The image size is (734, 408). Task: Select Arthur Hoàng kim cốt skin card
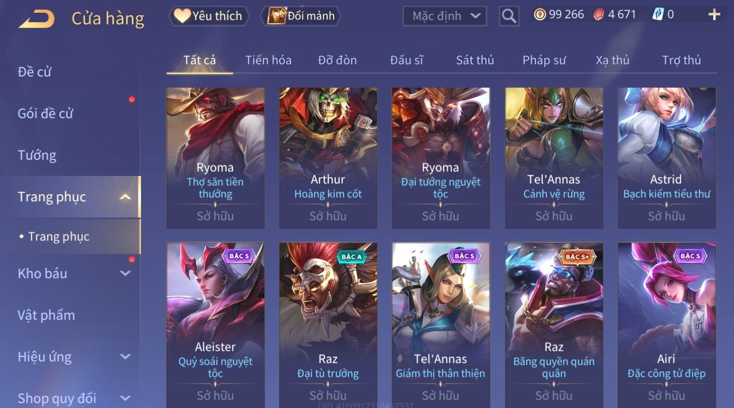click(328, 158)
